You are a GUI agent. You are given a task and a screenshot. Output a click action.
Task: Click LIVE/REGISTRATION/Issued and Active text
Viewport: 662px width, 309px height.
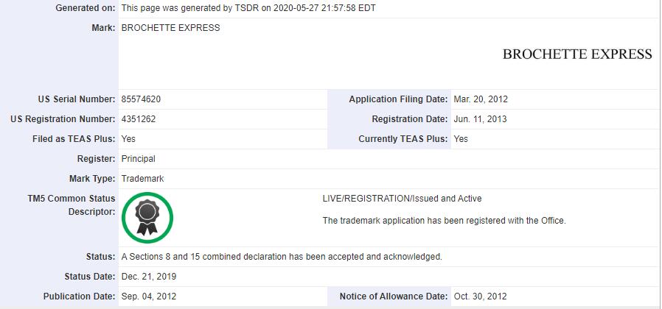tap(402, 199)
